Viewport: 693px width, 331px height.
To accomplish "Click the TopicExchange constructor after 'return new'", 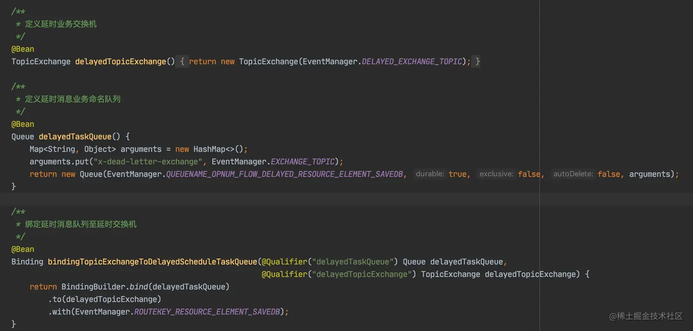I will [x=269, y=61].
